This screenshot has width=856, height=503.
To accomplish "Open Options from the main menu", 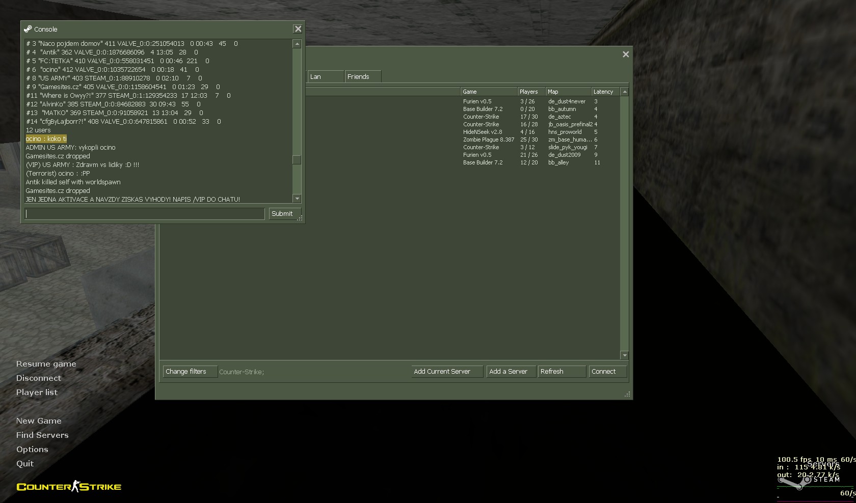I will click(x=32, y=450).
